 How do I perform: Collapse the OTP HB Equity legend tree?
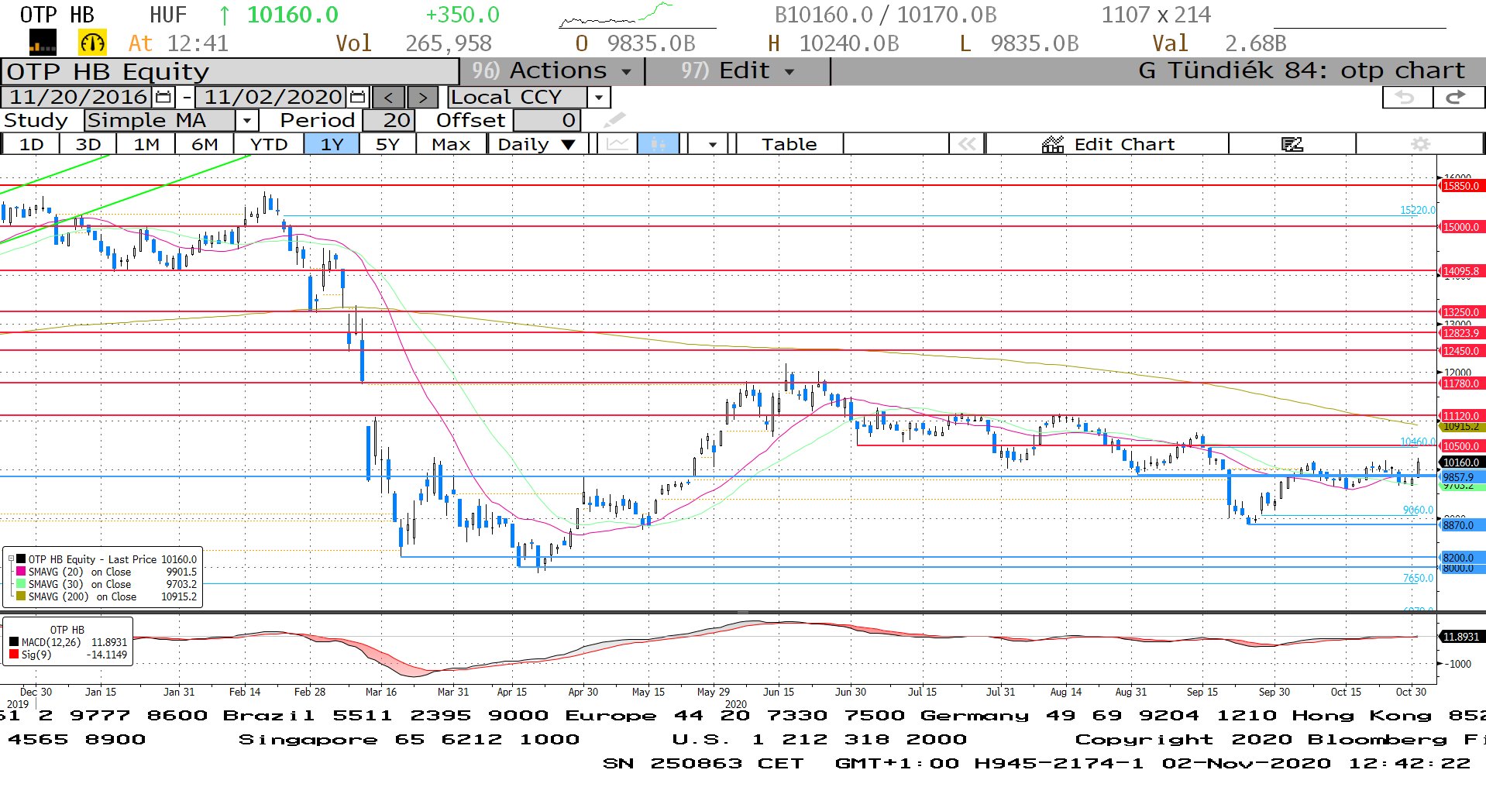(11, 559)
